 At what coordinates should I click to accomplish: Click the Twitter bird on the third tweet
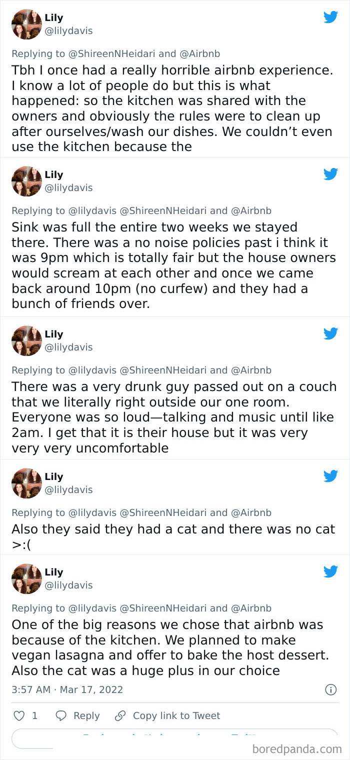tap(330, 333)
